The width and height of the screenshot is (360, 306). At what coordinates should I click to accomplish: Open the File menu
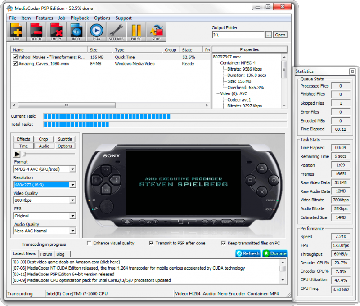point(13,18)
